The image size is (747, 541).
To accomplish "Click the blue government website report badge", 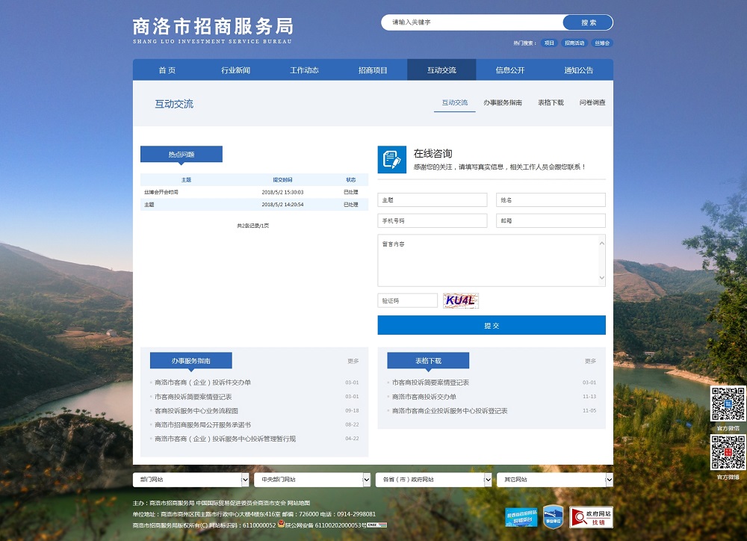I will [x=521, y=517].
